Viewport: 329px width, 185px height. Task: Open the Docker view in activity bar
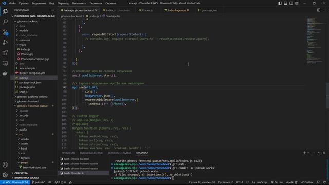[5, 73]
